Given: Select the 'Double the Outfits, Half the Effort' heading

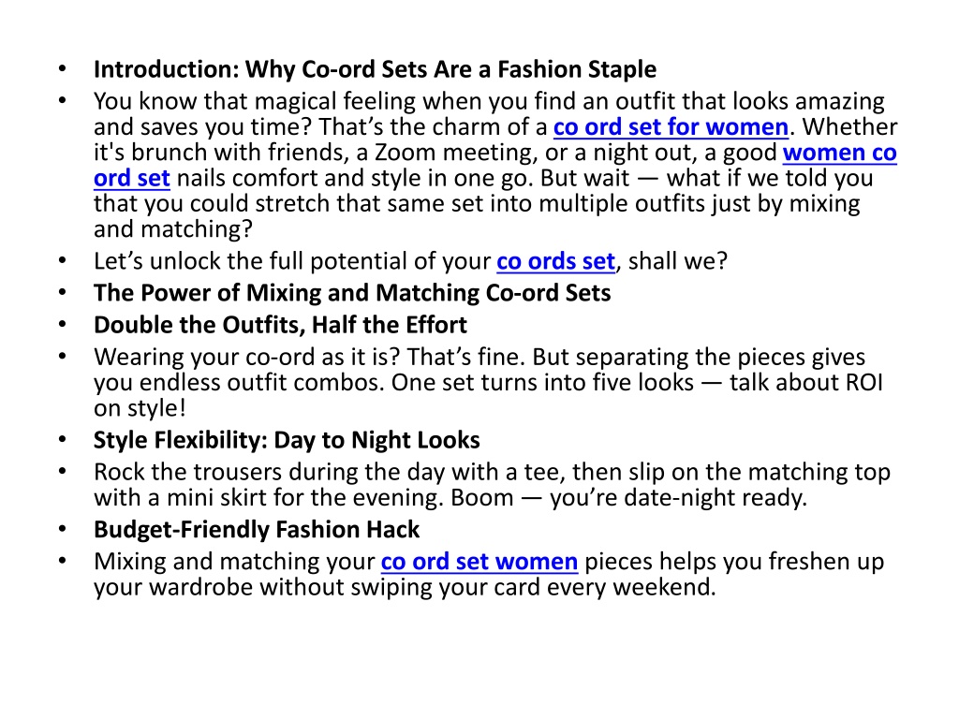Looking at the screenshot, I should click(280, 325).
